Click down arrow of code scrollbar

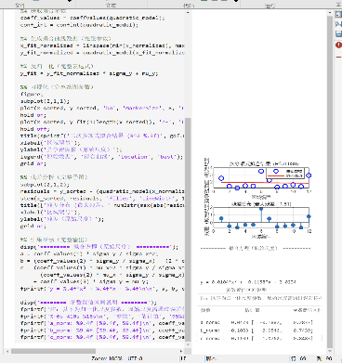point(188,344)
